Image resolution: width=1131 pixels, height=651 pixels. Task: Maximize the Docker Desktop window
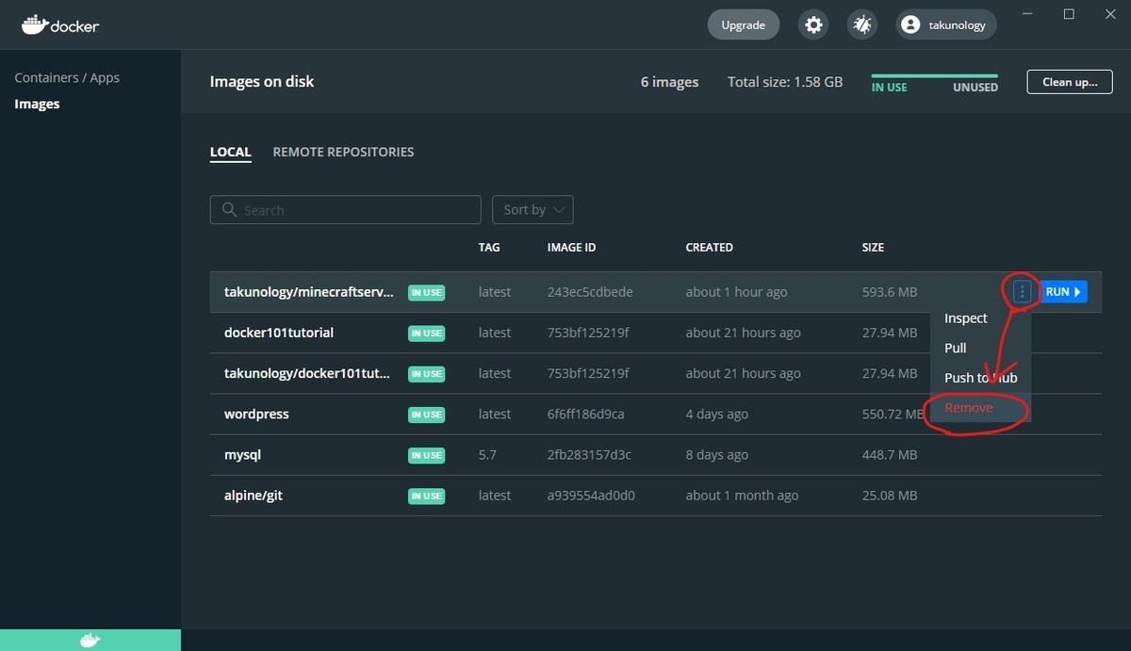(x=1069, y=14)
